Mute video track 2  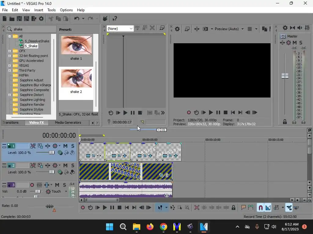(65, 165)
